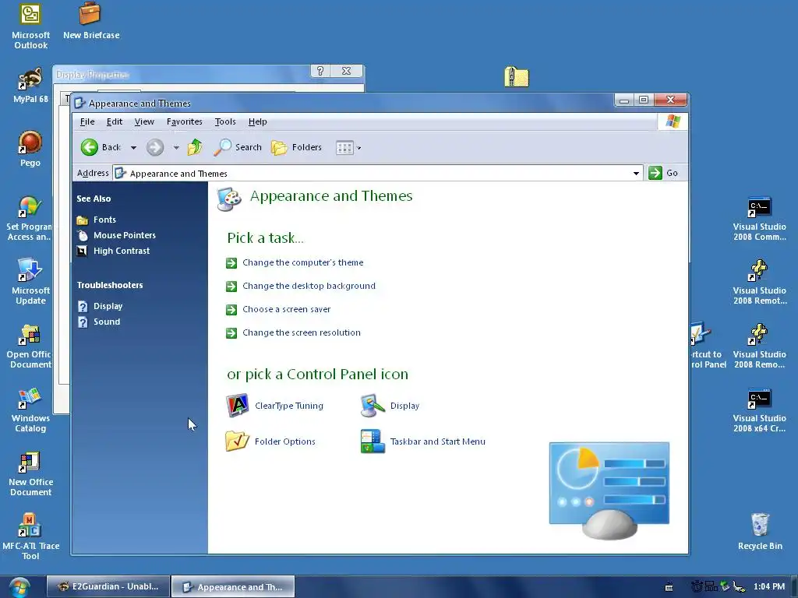798x598 pixels.
Task: Go up one folder level icon
Action: coord(195,147)
